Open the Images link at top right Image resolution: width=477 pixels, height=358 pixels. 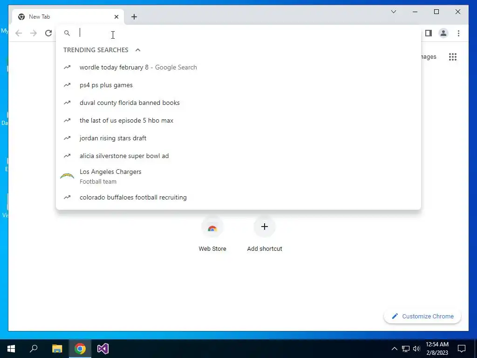tap(429, 56)
